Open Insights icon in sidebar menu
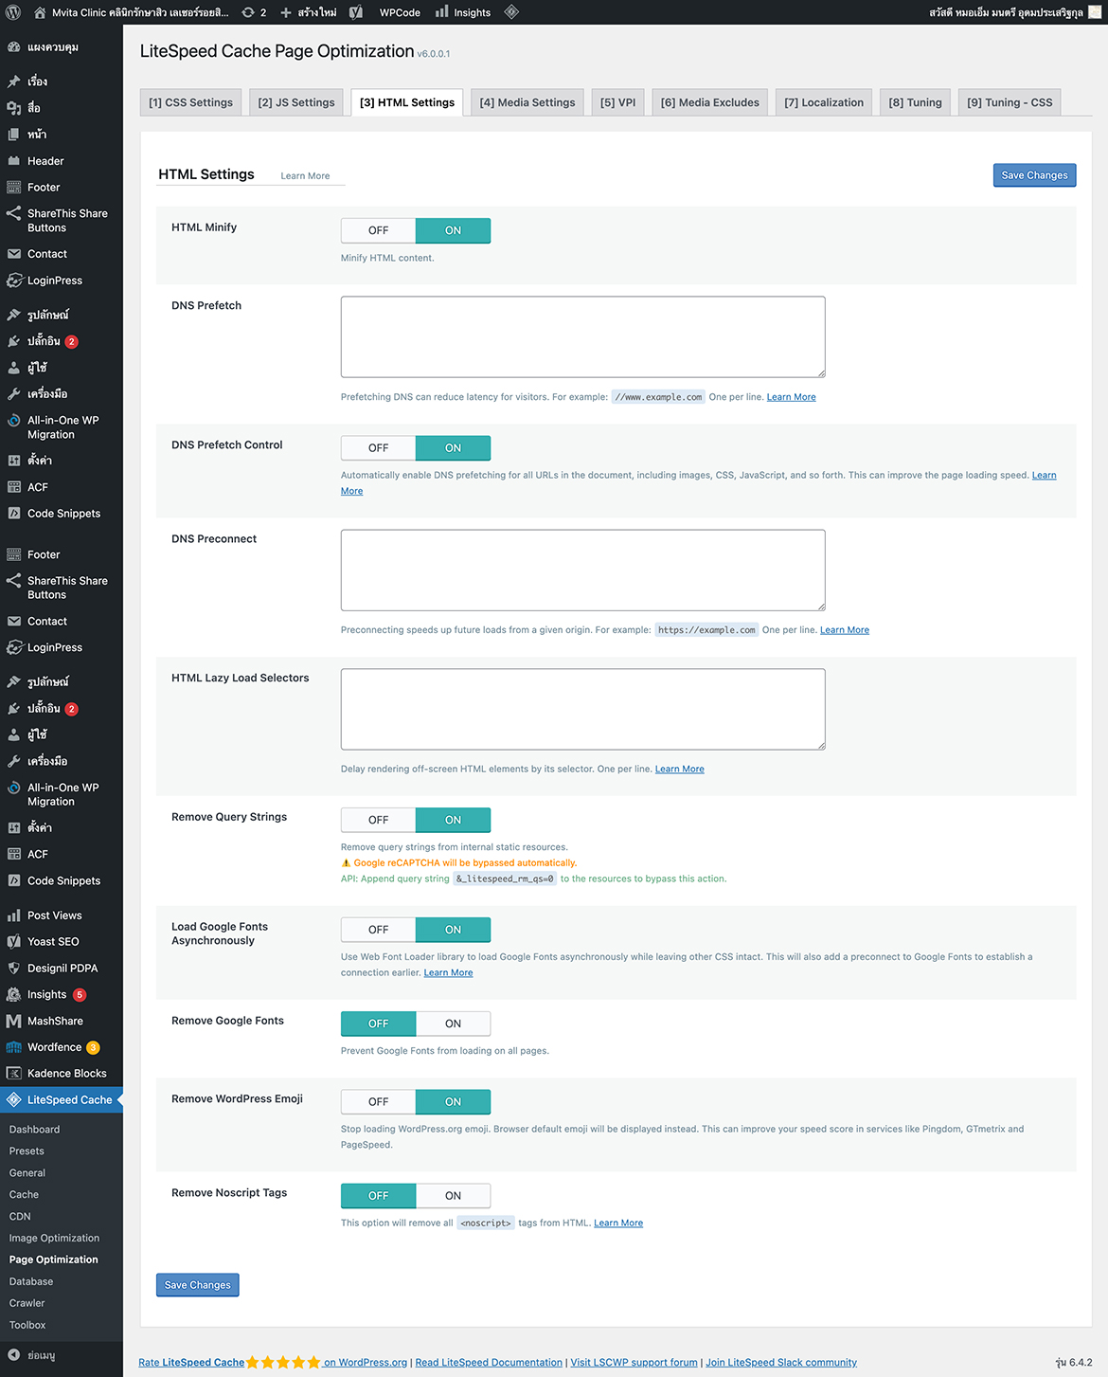1108x1377 pixels. click(14, 995)
